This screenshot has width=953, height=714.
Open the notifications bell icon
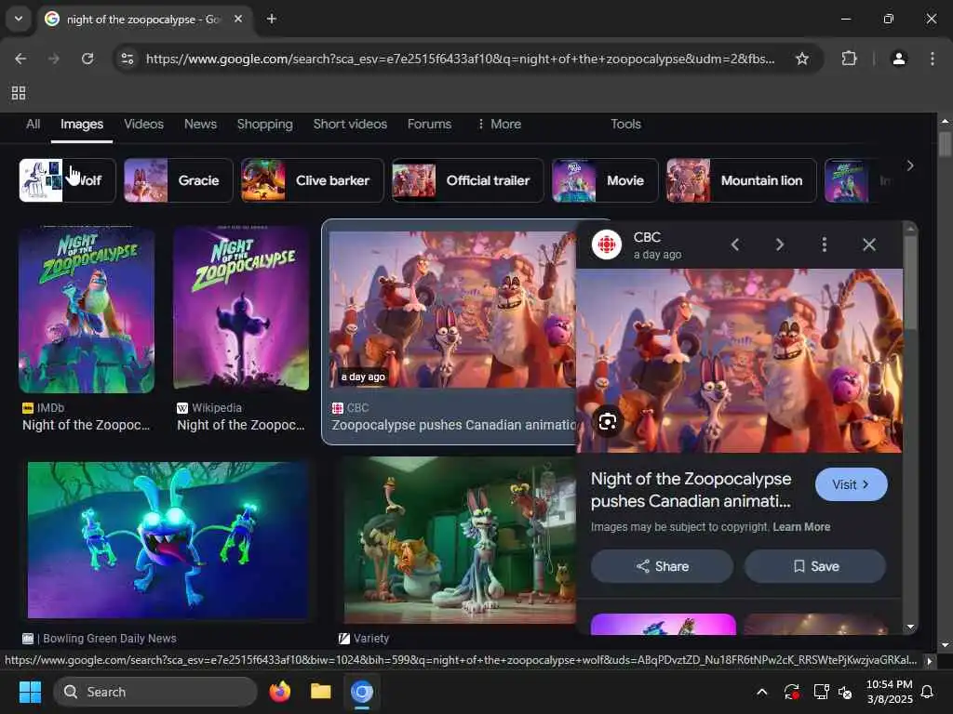click(x=928, y=692)
